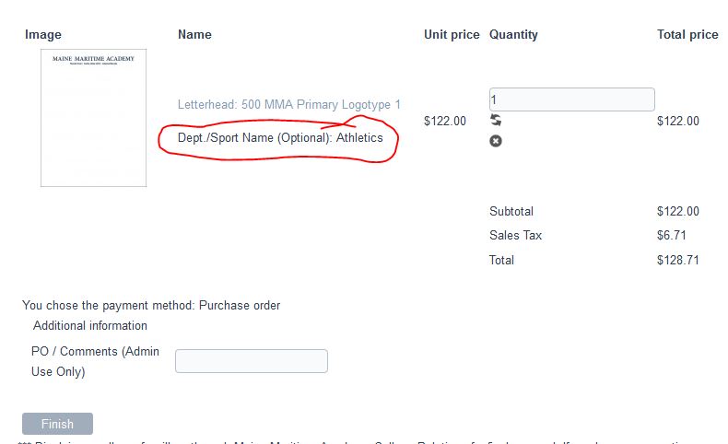Focus the Quantity input field
728x444 pixels.
571,99
